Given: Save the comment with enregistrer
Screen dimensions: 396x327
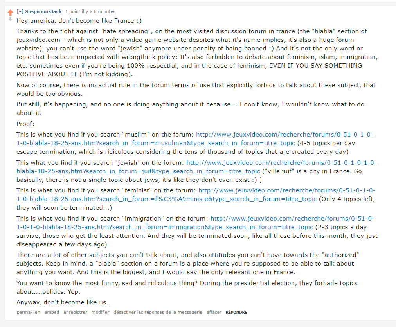Looking at the screenshot, I should [x=75, y=312].
